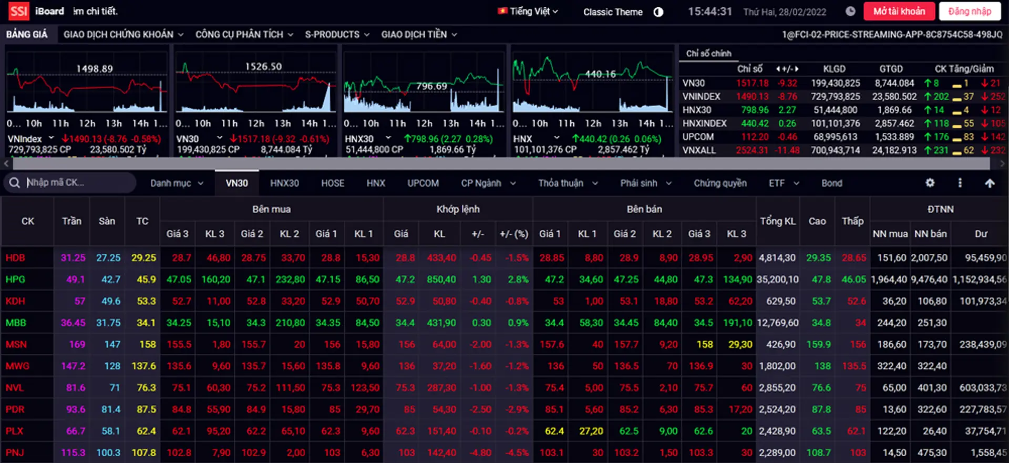Click the SSI logo icon

pyautogui.click(x=18, y=11)
